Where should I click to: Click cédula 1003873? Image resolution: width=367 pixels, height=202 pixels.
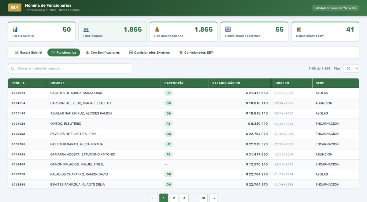click(x=18, y=93)
